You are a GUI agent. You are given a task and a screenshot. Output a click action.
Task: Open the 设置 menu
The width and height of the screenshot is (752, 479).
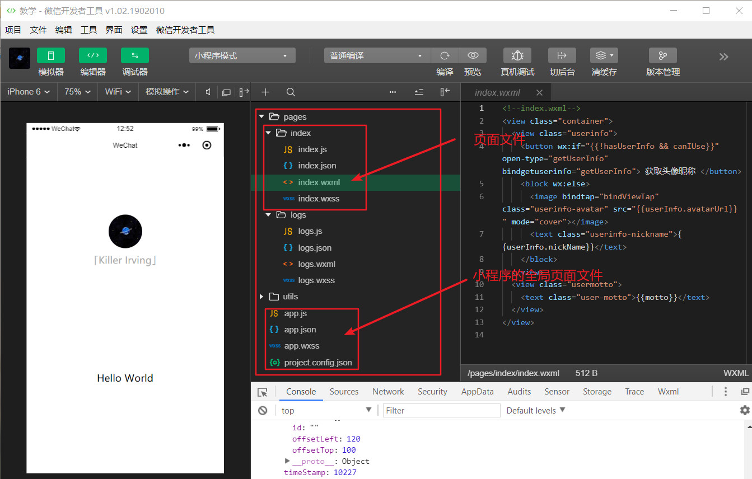[x=139, y=30]
